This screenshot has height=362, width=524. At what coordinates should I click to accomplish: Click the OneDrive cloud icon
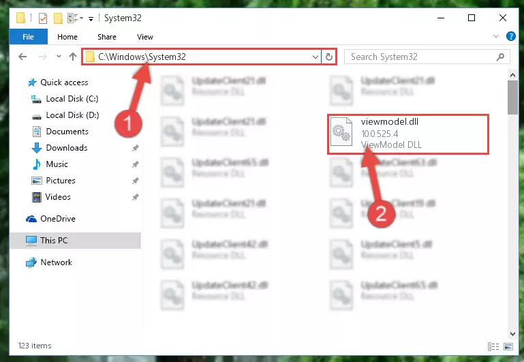pyautogui.click(x=31, y=219)
